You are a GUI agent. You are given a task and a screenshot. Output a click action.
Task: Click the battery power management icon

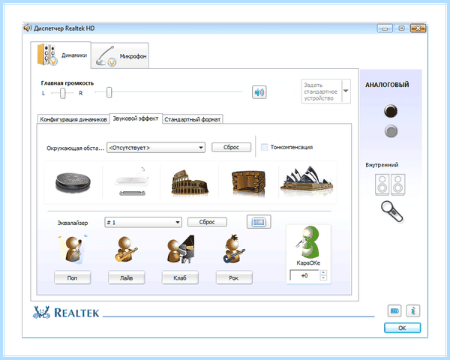[394, 310]
